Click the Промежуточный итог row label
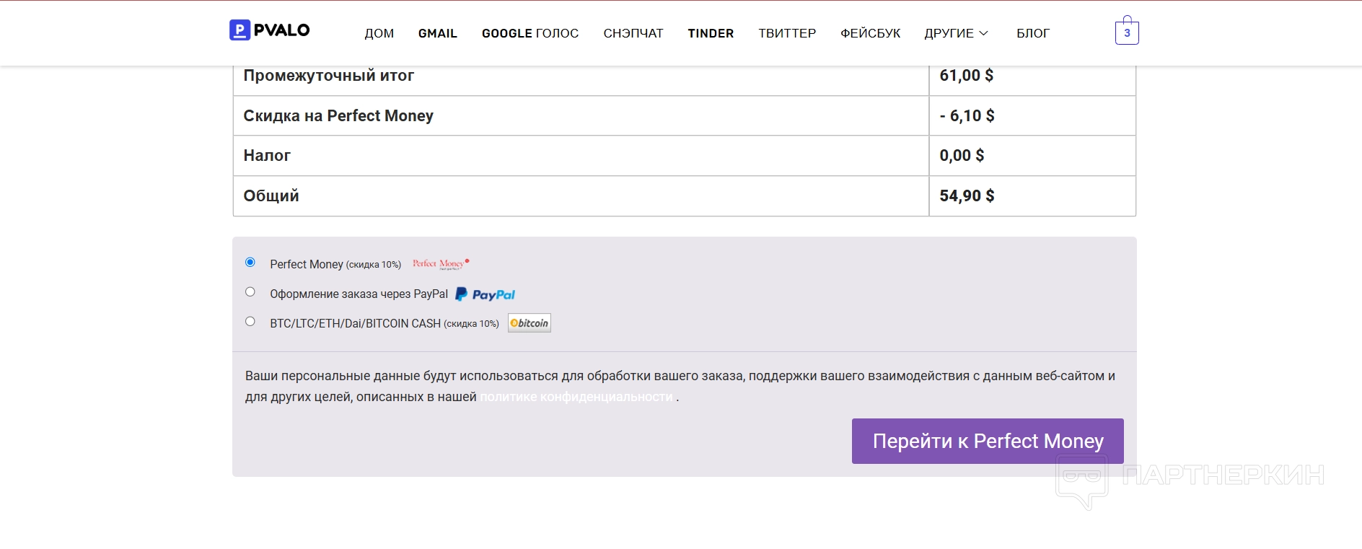 click(329, 76)
